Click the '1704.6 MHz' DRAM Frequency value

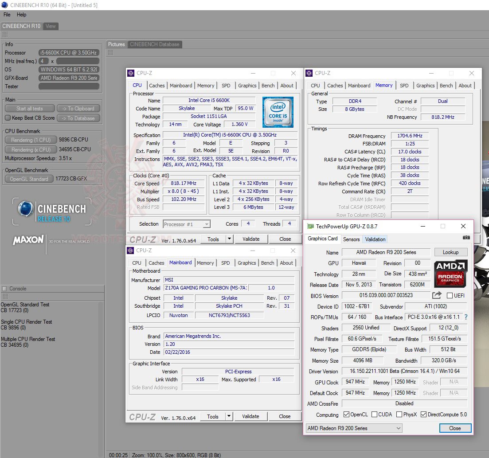click(x=410, y=136)
